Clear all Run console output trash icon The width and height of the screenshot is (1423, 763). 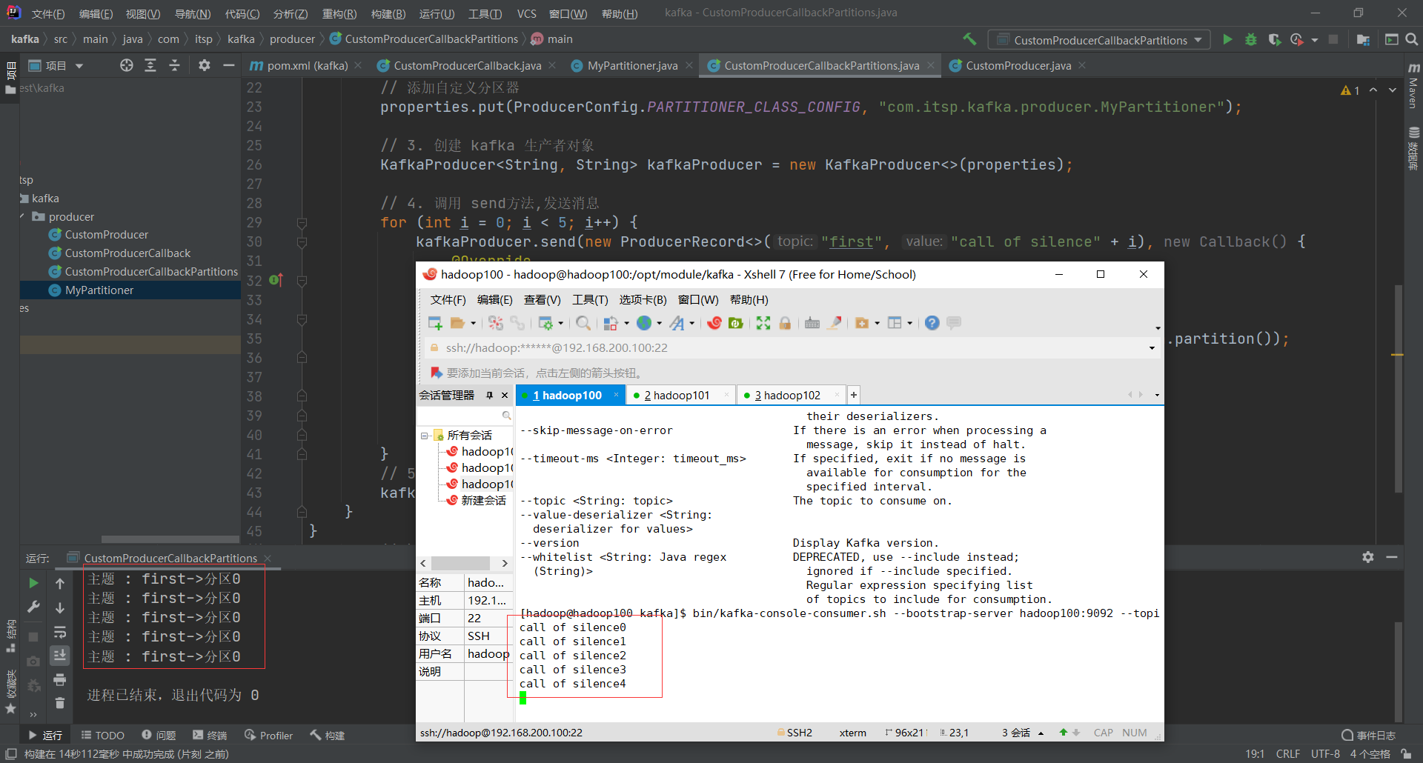[x=60, y=703]
